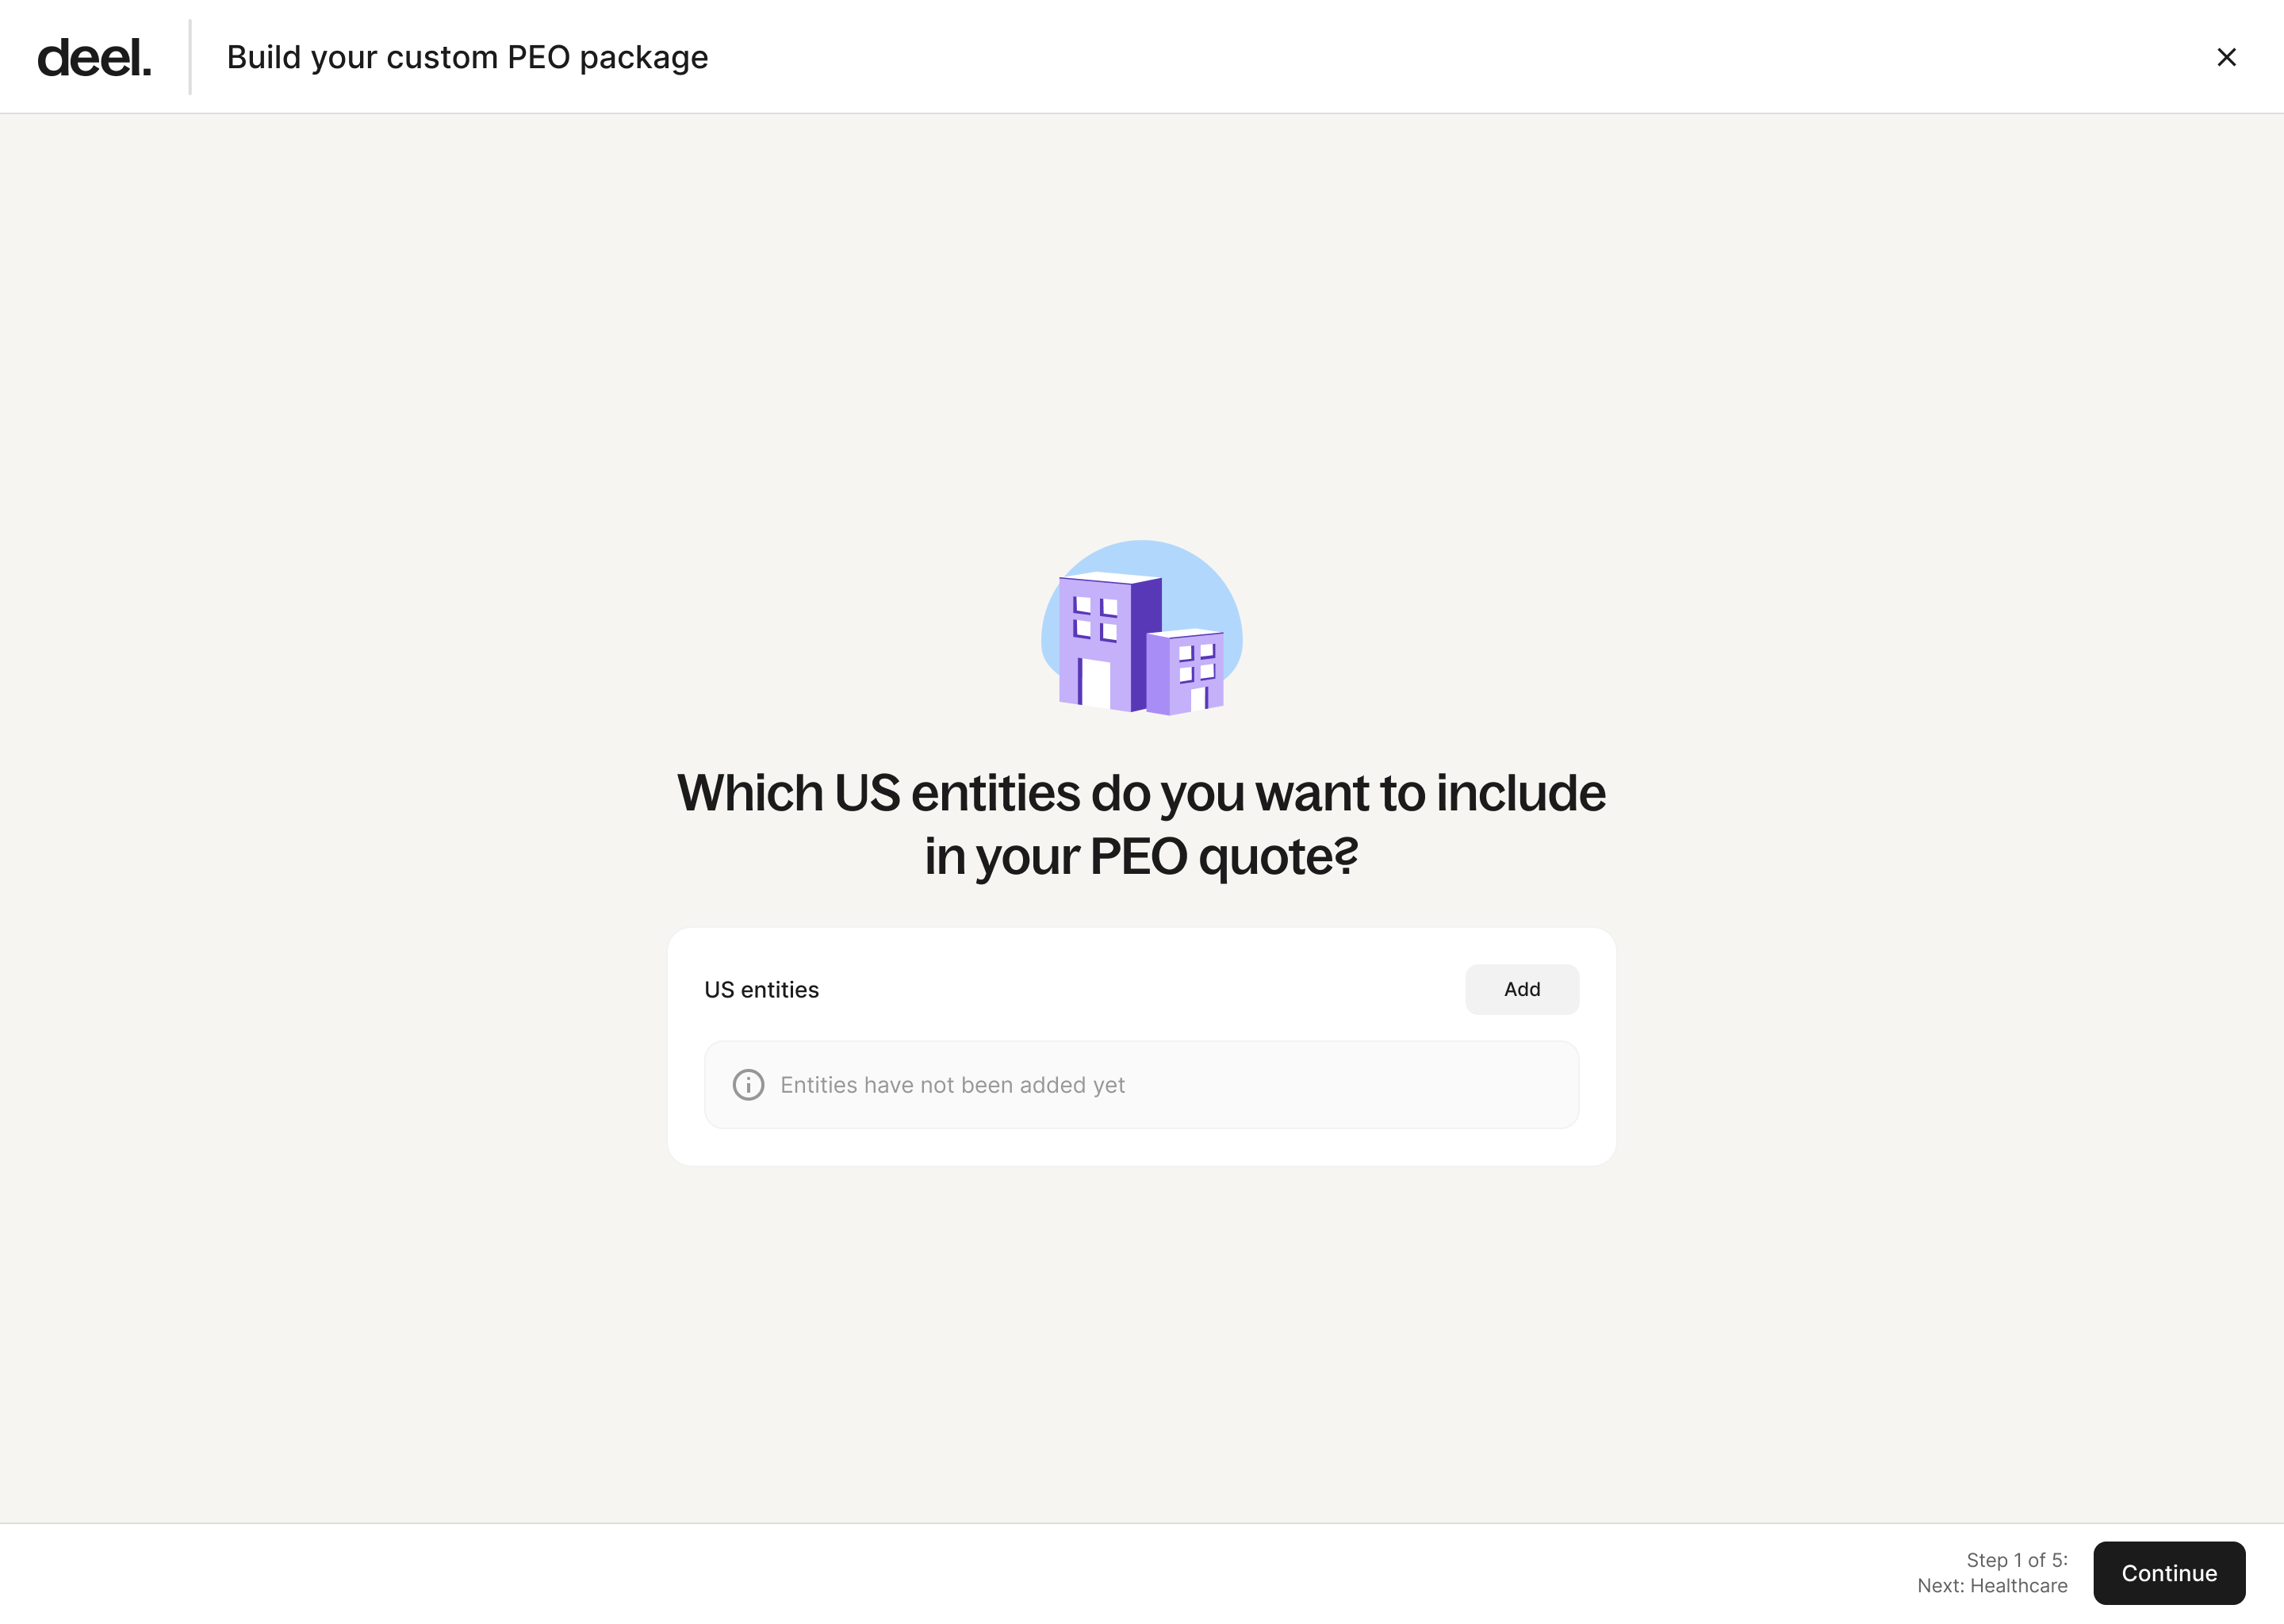The image size is (2284, 1624).
Task: Click the 'US entities' label
Action: (762, 990)
